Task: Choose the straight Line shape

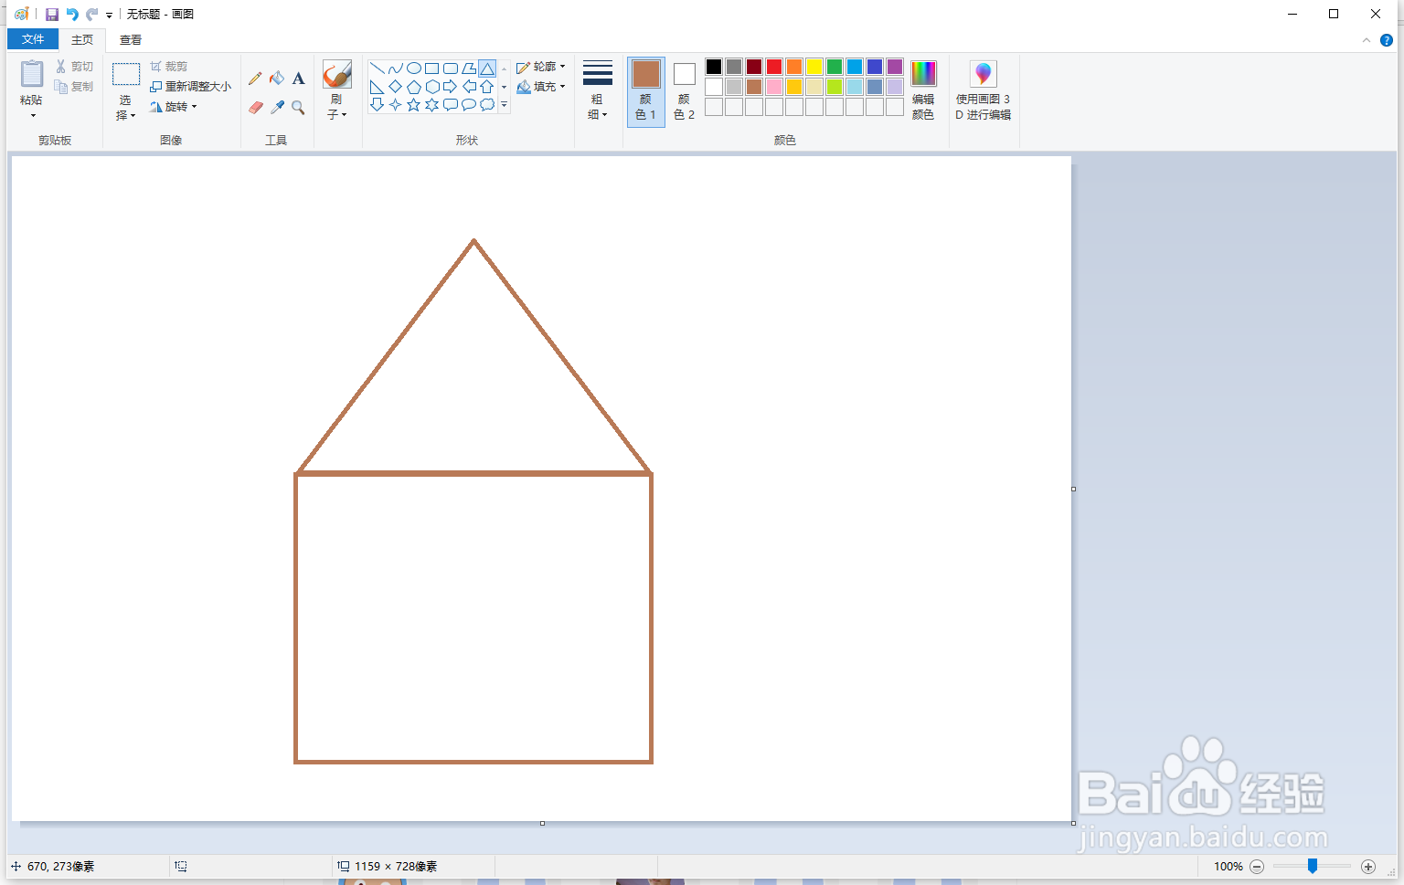Action: pos(377,68)
